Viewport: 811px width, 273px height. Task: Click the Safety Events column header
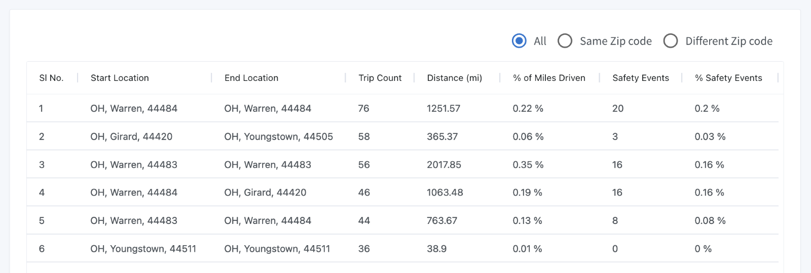pos(641,78)
